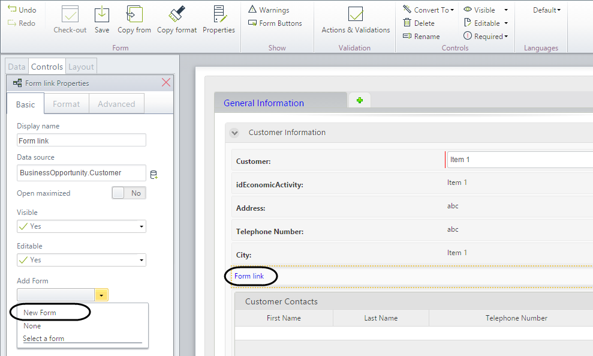Screen dimensions: 593x356
Task: Choose None from Add Form list
Action: [32, 326]
